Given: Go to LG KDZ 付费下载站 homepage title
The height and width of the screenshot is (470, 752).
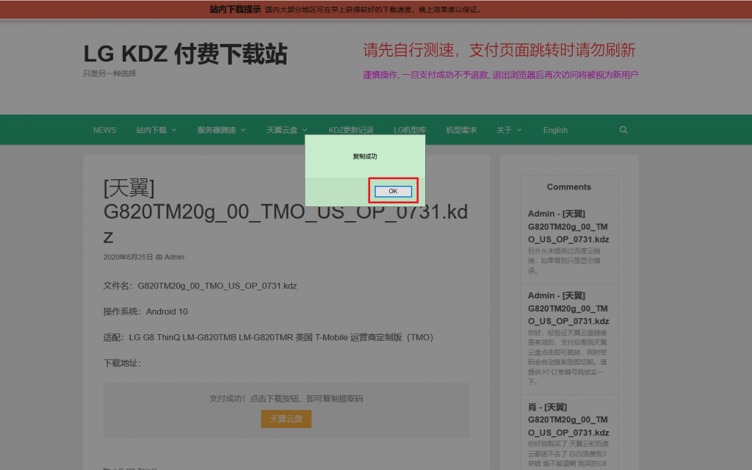Looking at the screenshot, I should coord(185,53).
